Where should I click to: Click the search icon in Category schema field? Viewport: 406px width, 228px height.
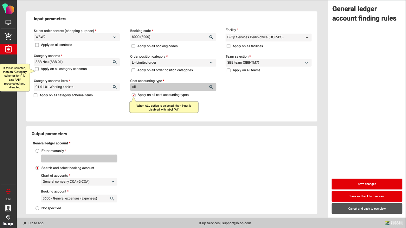pos(115,62)
